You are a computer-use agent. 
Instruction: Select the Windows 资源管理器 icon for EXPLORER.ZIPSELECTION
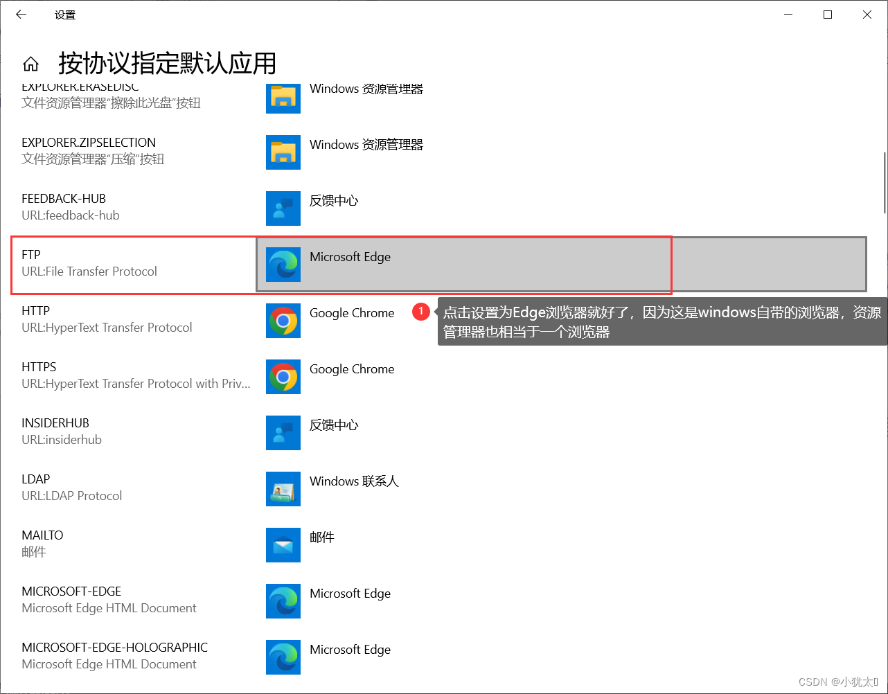tap(283, 152)
